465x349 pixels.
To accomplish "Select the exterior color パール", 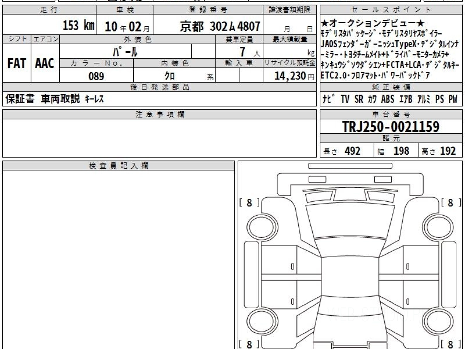I will (125, 51).
